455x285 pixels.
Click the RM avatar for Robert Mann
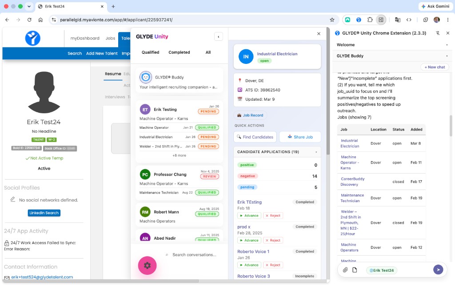pos(145,212)
